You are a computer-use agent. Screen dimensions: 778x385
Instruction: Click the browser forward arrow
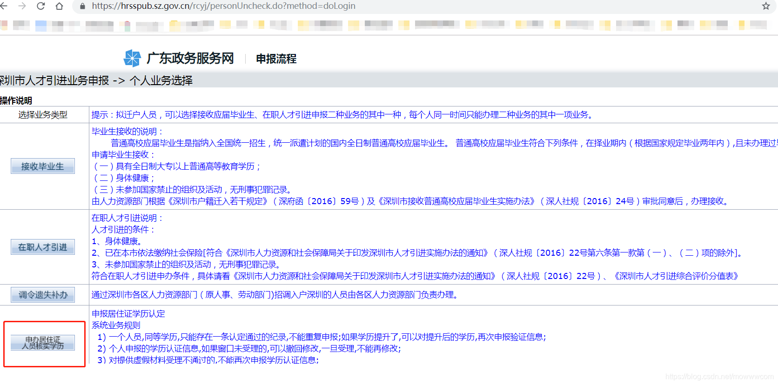coord(22,6)
